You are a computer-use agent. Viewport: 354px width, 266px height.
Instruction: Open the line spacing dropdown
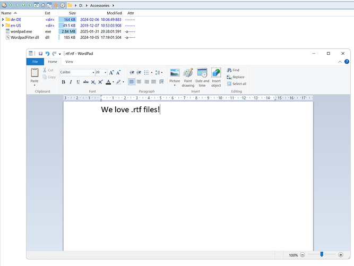[x=159, y=73]
